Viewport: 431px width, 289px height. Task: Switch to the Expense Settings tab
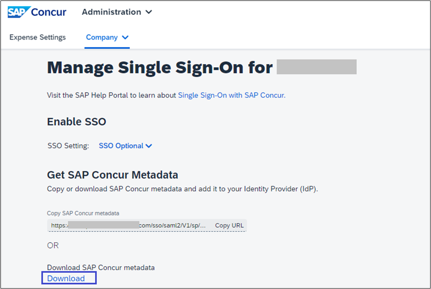(x=37, y=37)
